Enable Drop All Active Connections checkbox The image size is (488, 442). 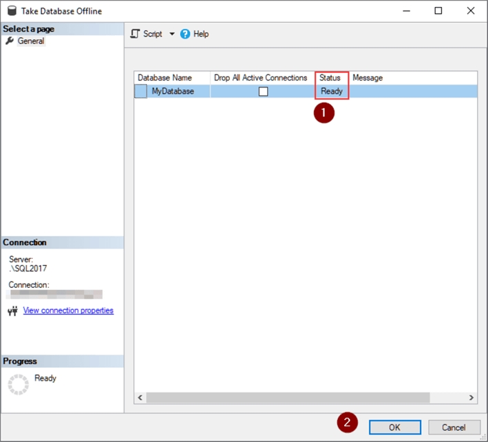pyautogui.click(x=263, y=92)
